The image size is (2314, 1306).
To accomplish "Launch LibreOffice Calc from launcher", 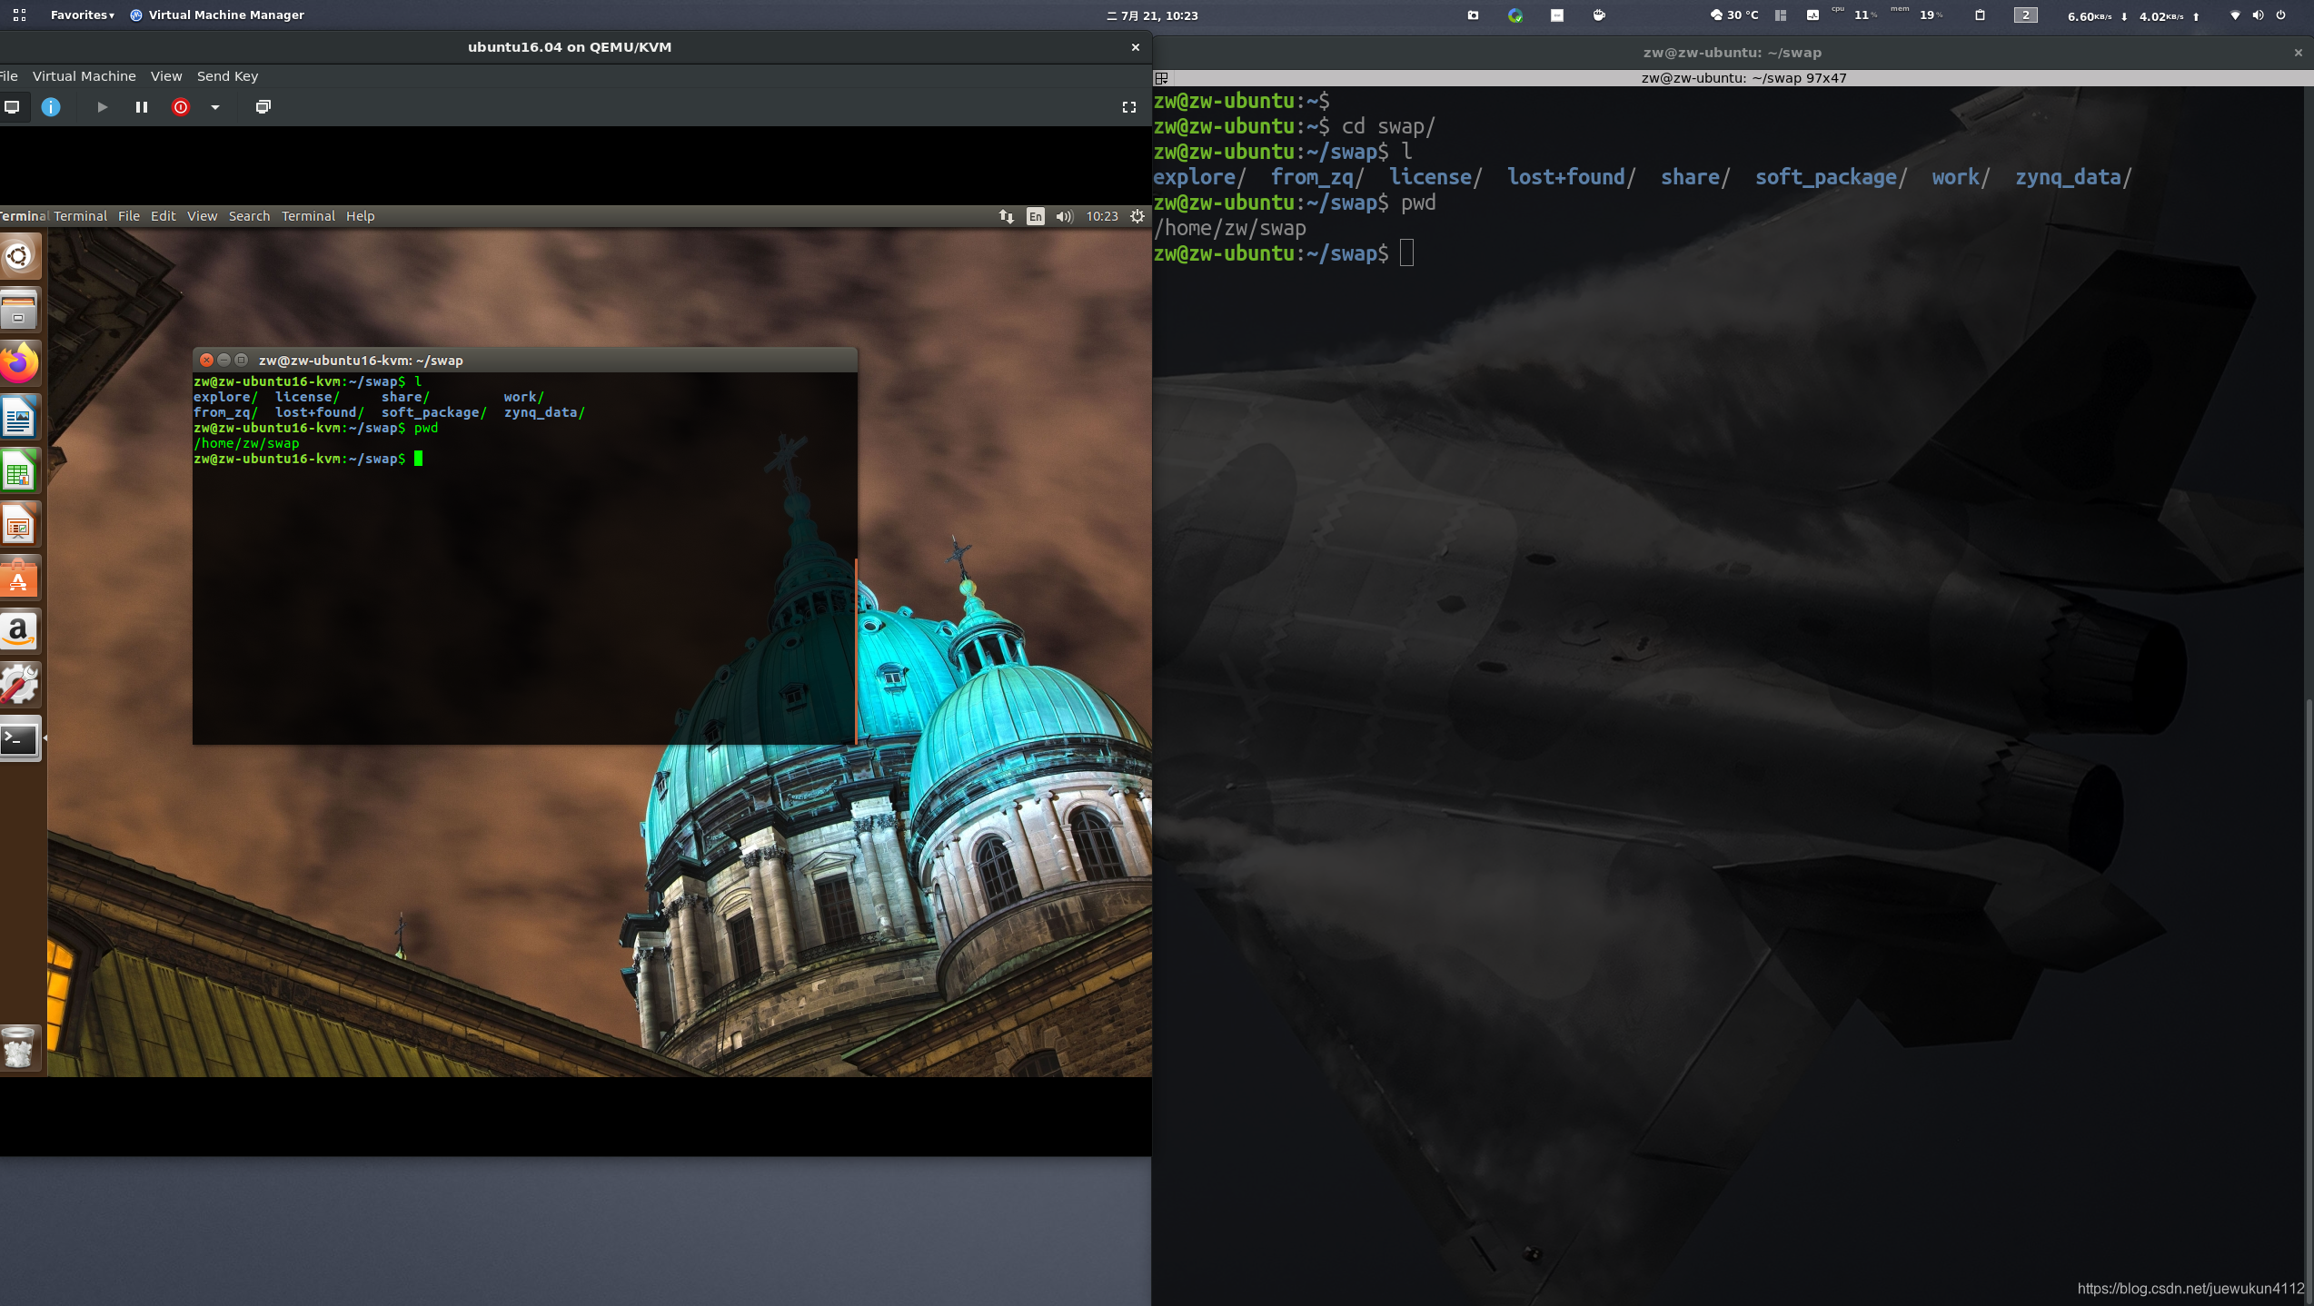I will click(x=20, y=471).
